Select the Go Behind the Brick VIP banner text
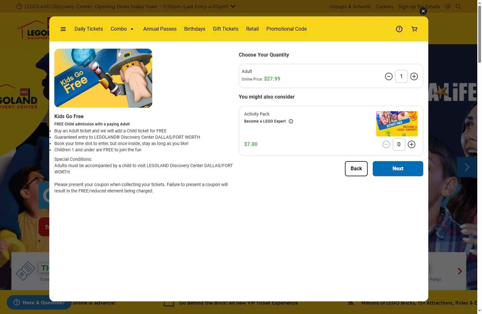The width and height of the screenshot is (482, 314). pos(238,303)
